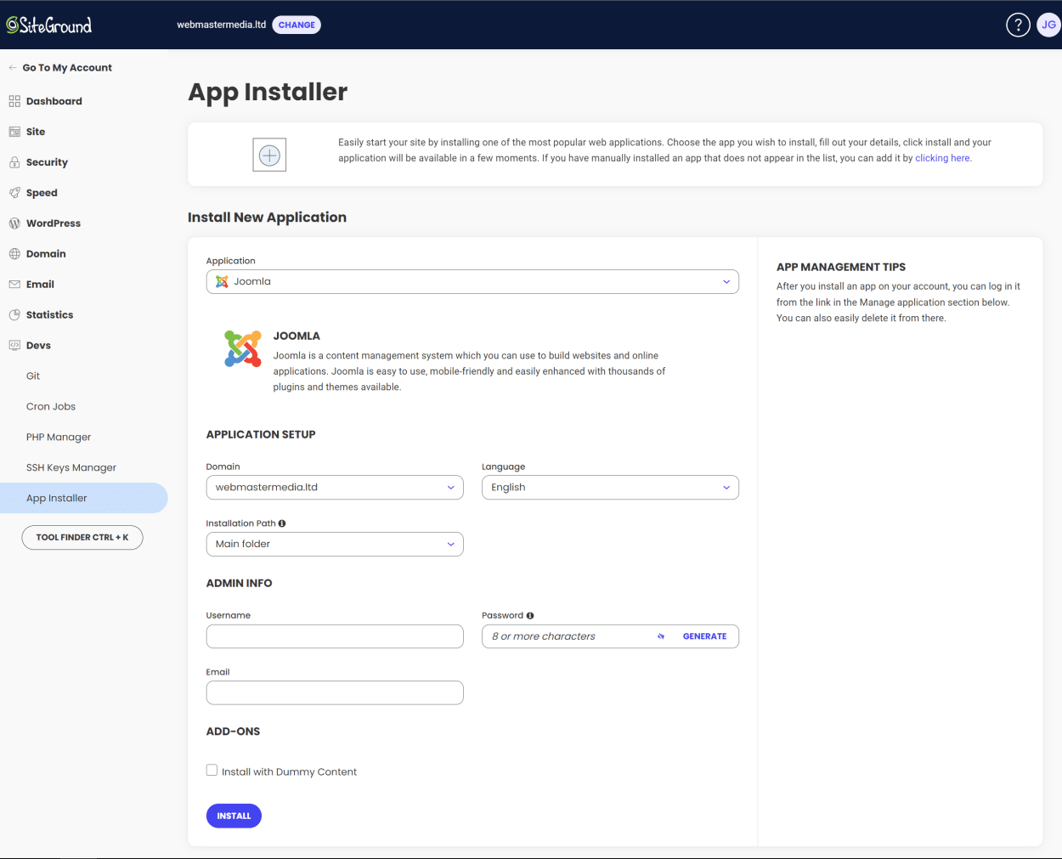Click the Installation Path info icon
The image size is (1062, 859).
pos(282,523)
